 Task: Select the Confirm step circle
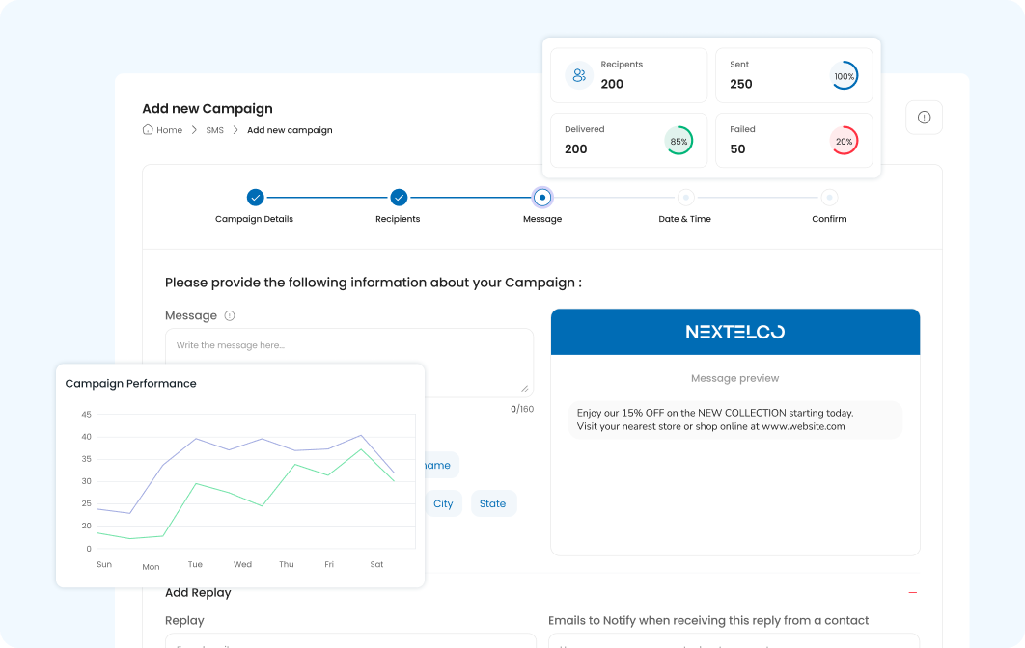click(x=829, y=198)
